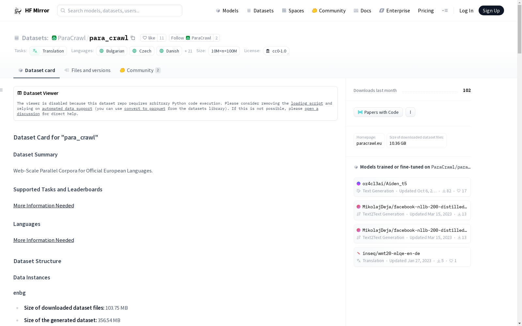Click the Bulgarian language tag
Image resolution: width=522 pixels, height=326 pixels.
112,51
